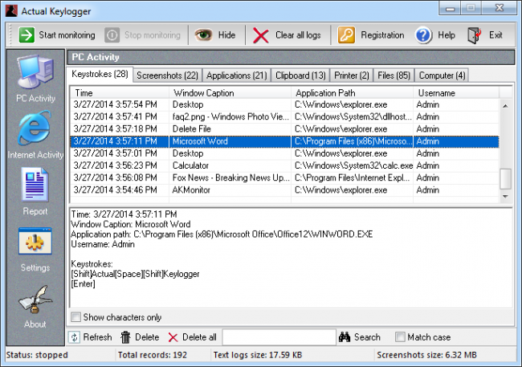
Task: Click Text logs size: 17.59 KB entry
Action: [258, 355]
